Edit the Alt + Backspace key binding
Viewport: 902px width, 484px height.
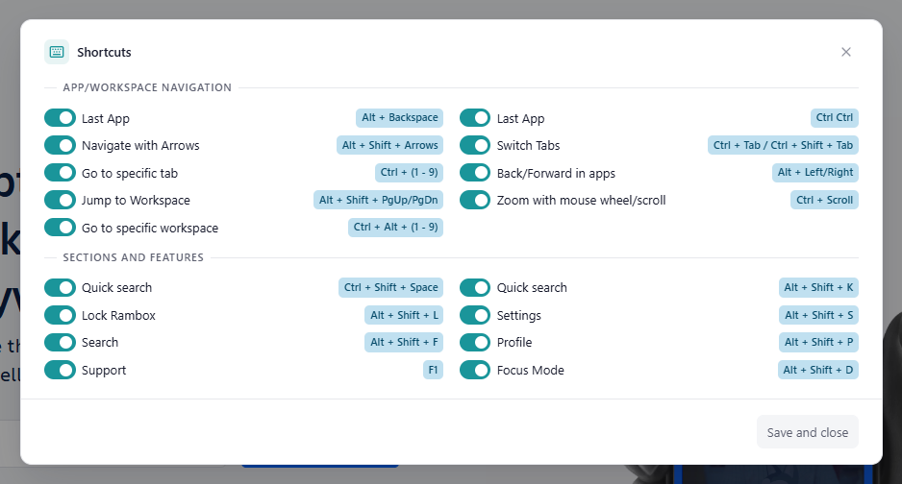coord(400,118)
